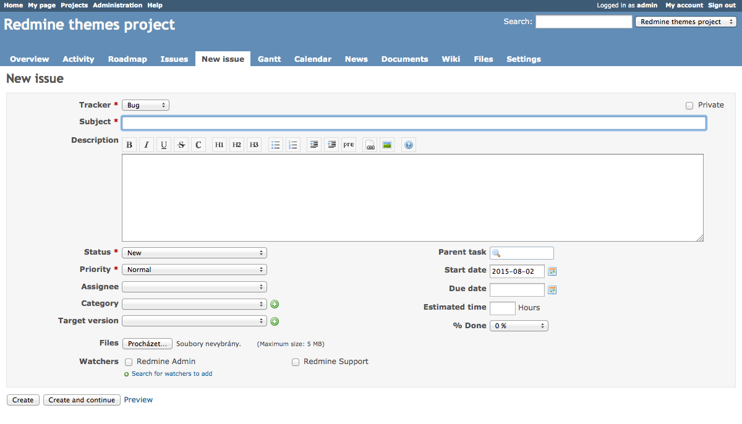Screen dimensions: 742x424
Task: Switch to the Calendar tab
Action: (x=313, y=59)
